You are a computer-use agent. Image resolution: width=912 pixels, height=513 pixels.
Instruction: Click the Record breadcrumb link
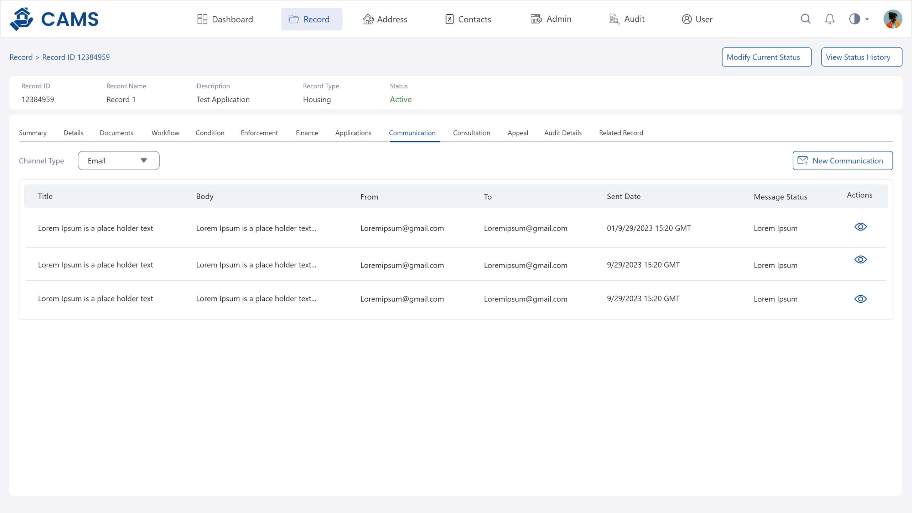(x=21, y=57)
